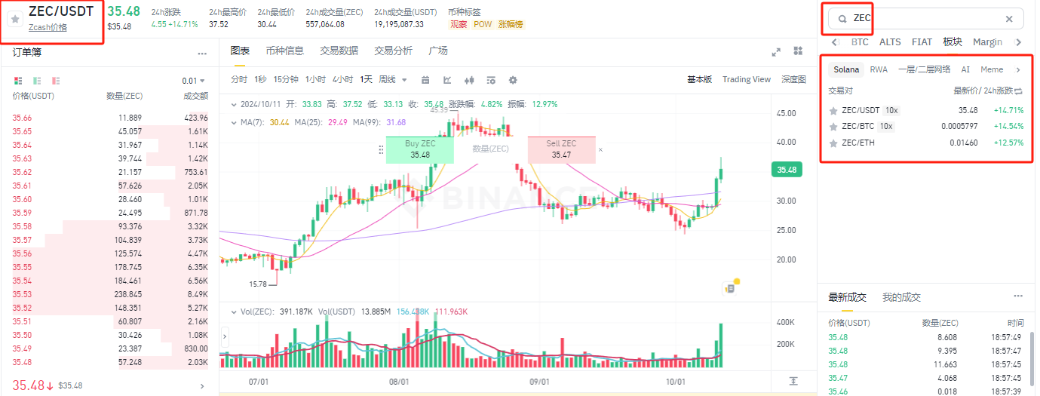
Task: Filter pairs by 一层/二层网络 sector
Action: tap(924, 69)
